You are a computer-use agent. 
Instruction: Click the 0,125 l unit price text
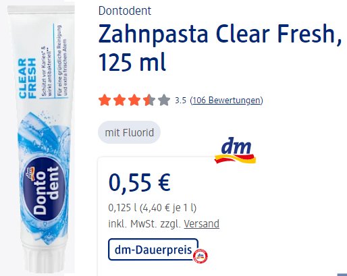153,208
